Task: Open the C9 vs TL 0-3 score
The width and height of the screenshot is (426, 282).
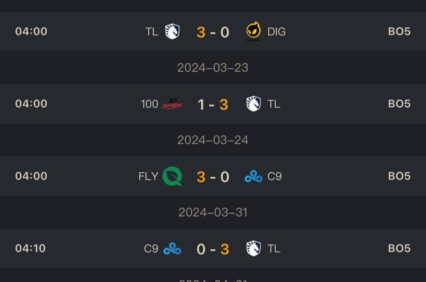Action: 213,249
